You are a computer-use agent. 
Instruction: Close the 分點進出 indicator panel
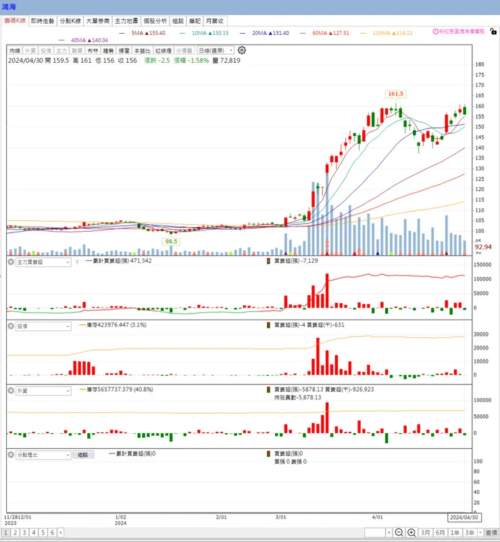(11, 455)
